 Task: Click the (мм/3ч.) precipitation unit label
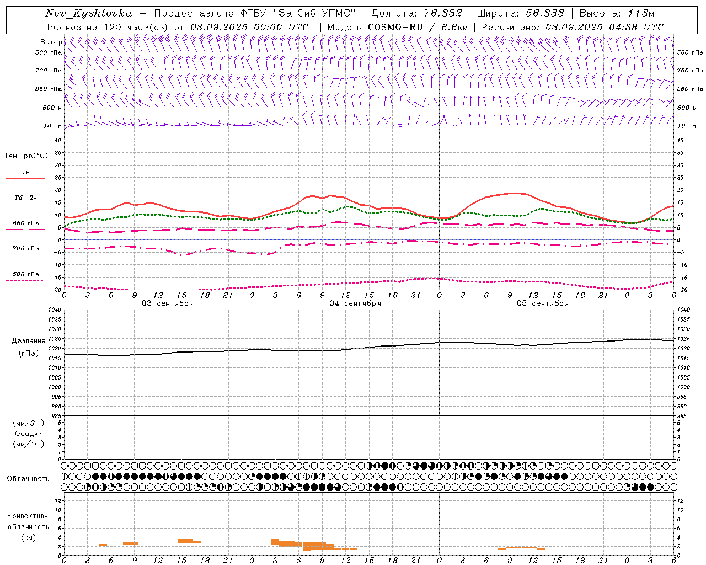pyautogui.click(x=29, y=423)
